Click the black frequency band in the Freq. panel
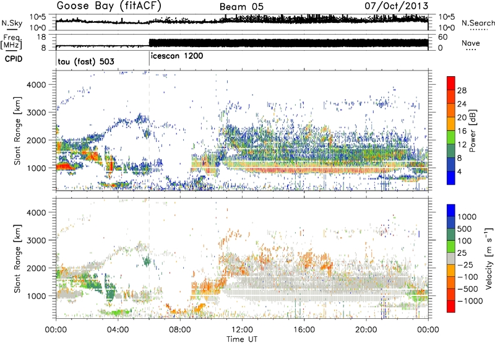 tap(288, 43)
